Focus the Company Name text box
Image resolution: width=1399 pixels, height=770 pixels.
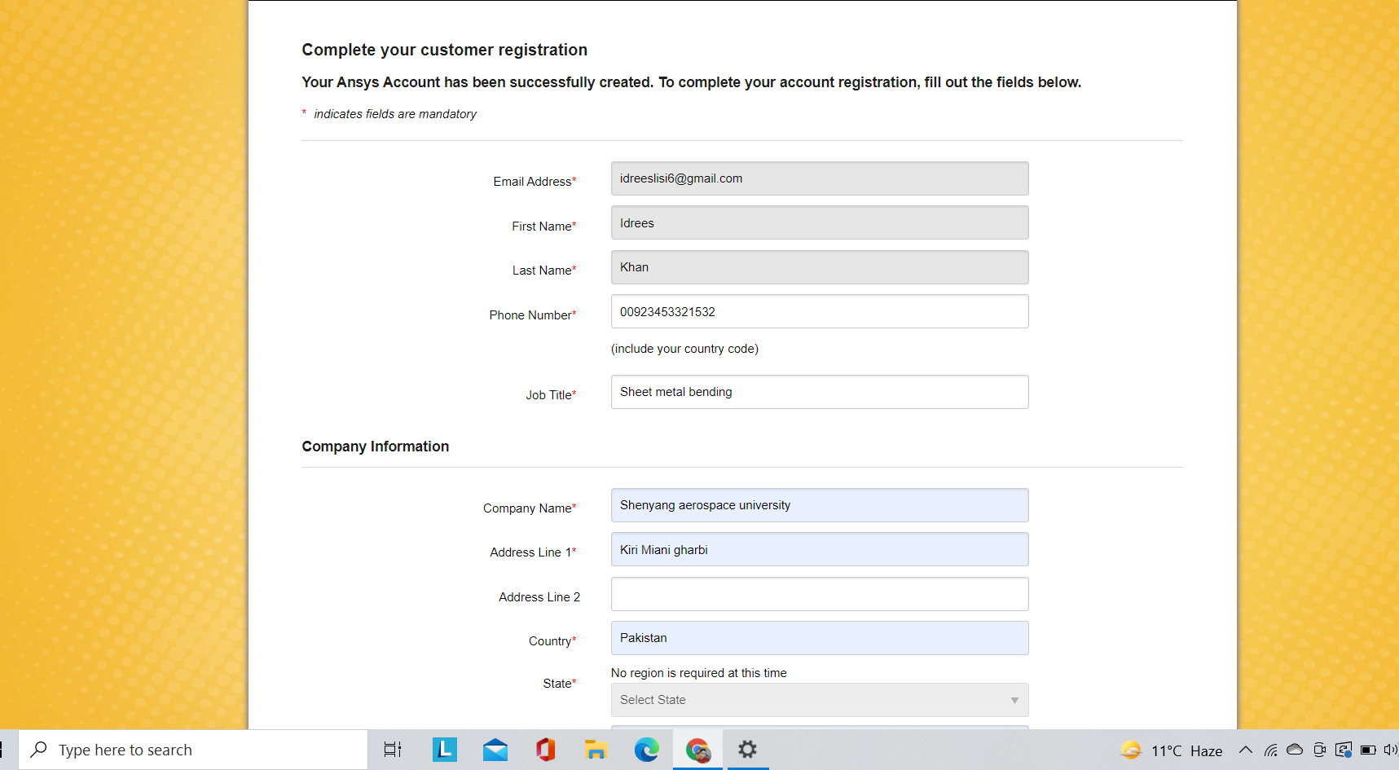coord(819,505)
